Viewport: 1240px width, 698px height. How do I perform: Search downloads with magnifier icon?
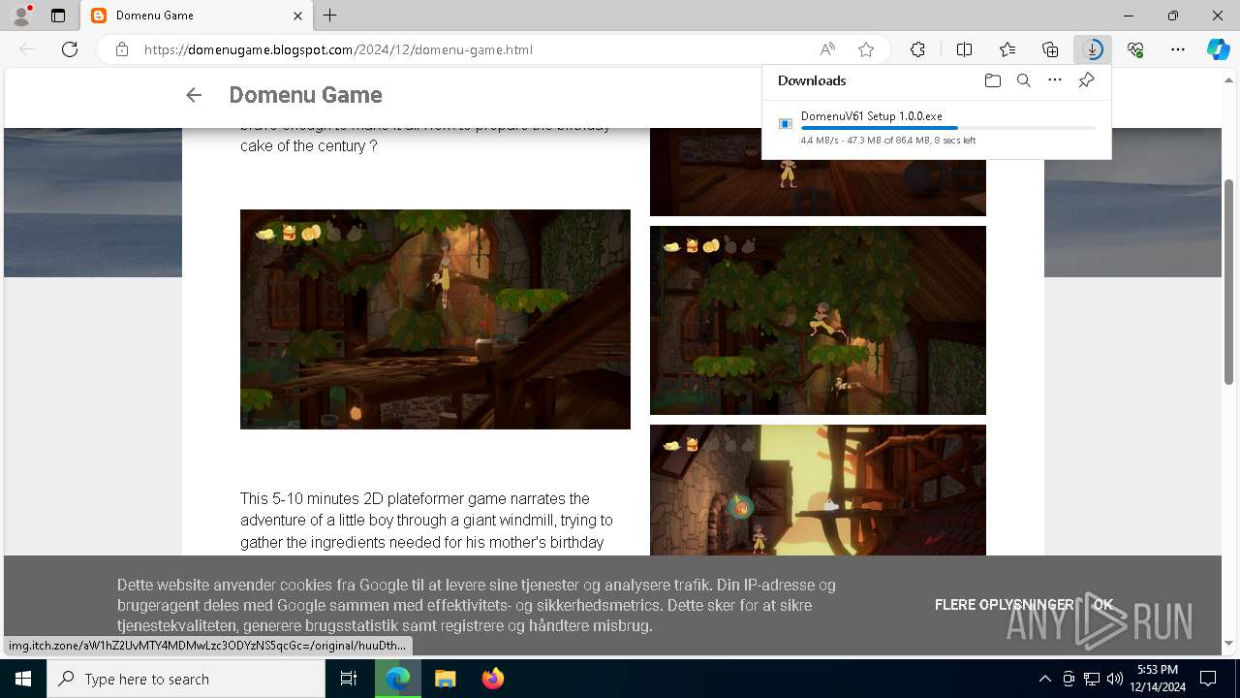click(1023, 80)
